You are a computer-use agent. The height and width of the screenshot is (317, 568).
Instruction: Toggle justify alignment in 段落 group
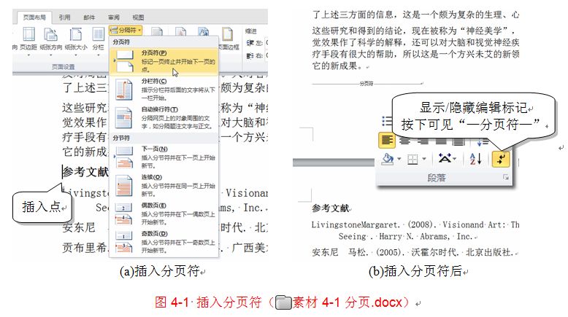[x=441, y=141]
